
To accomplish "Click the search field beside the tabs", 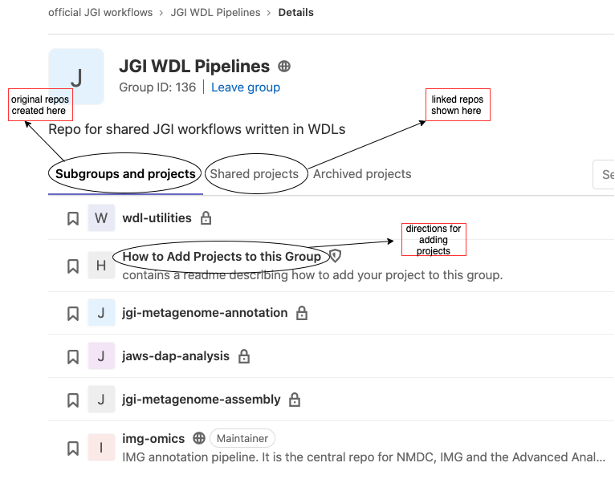I will 604,174.
